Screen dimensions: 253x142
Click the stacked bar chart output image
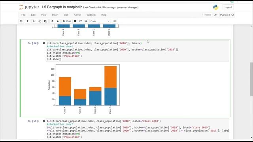coord(84,89)
